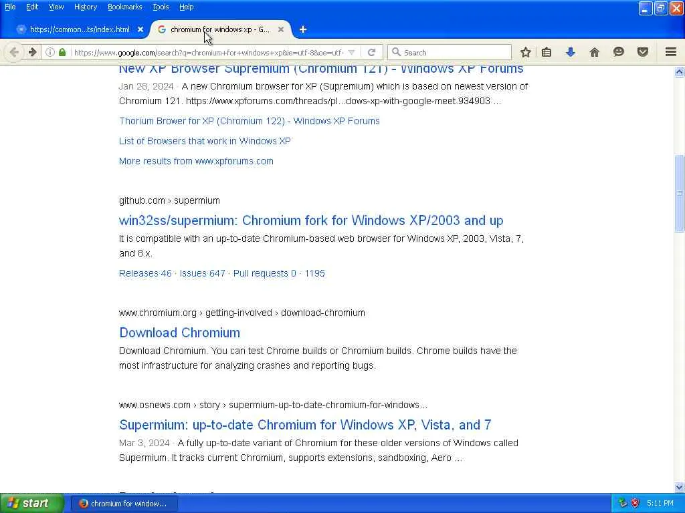Open the Edit menu
Screen dimensions: 685x513
(x=32, y=7)
